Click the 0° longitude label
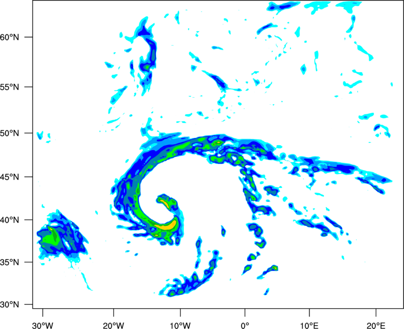The width and height of the screenshot is (404, 329). tap(245, 325)
